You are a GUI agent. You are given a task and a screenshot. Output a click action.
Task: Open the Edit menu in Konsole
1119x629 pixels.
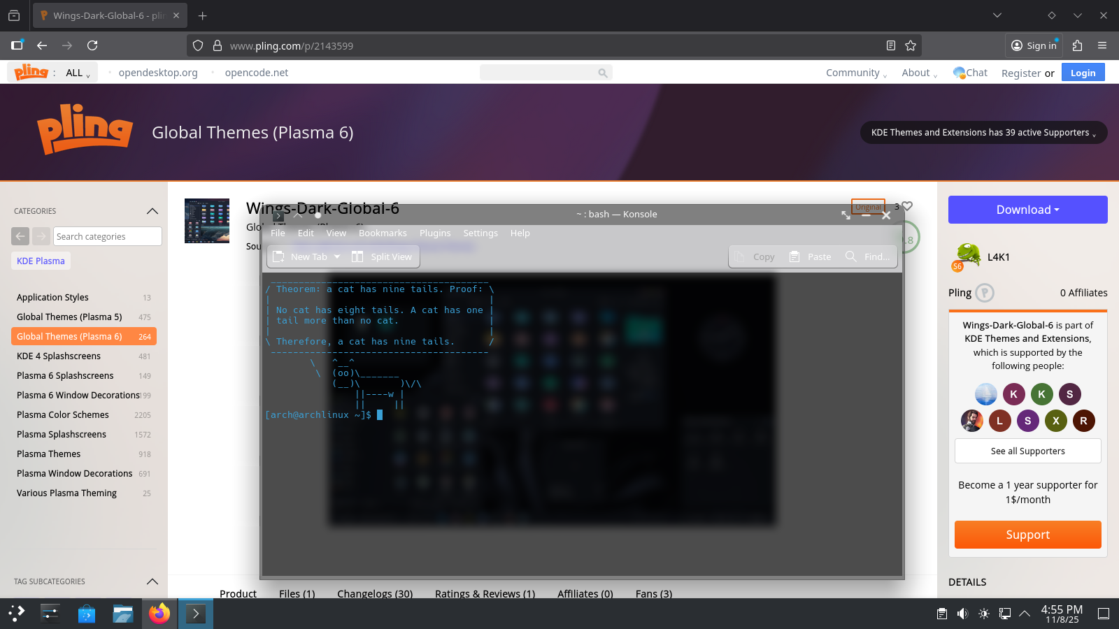pos(306,233)
